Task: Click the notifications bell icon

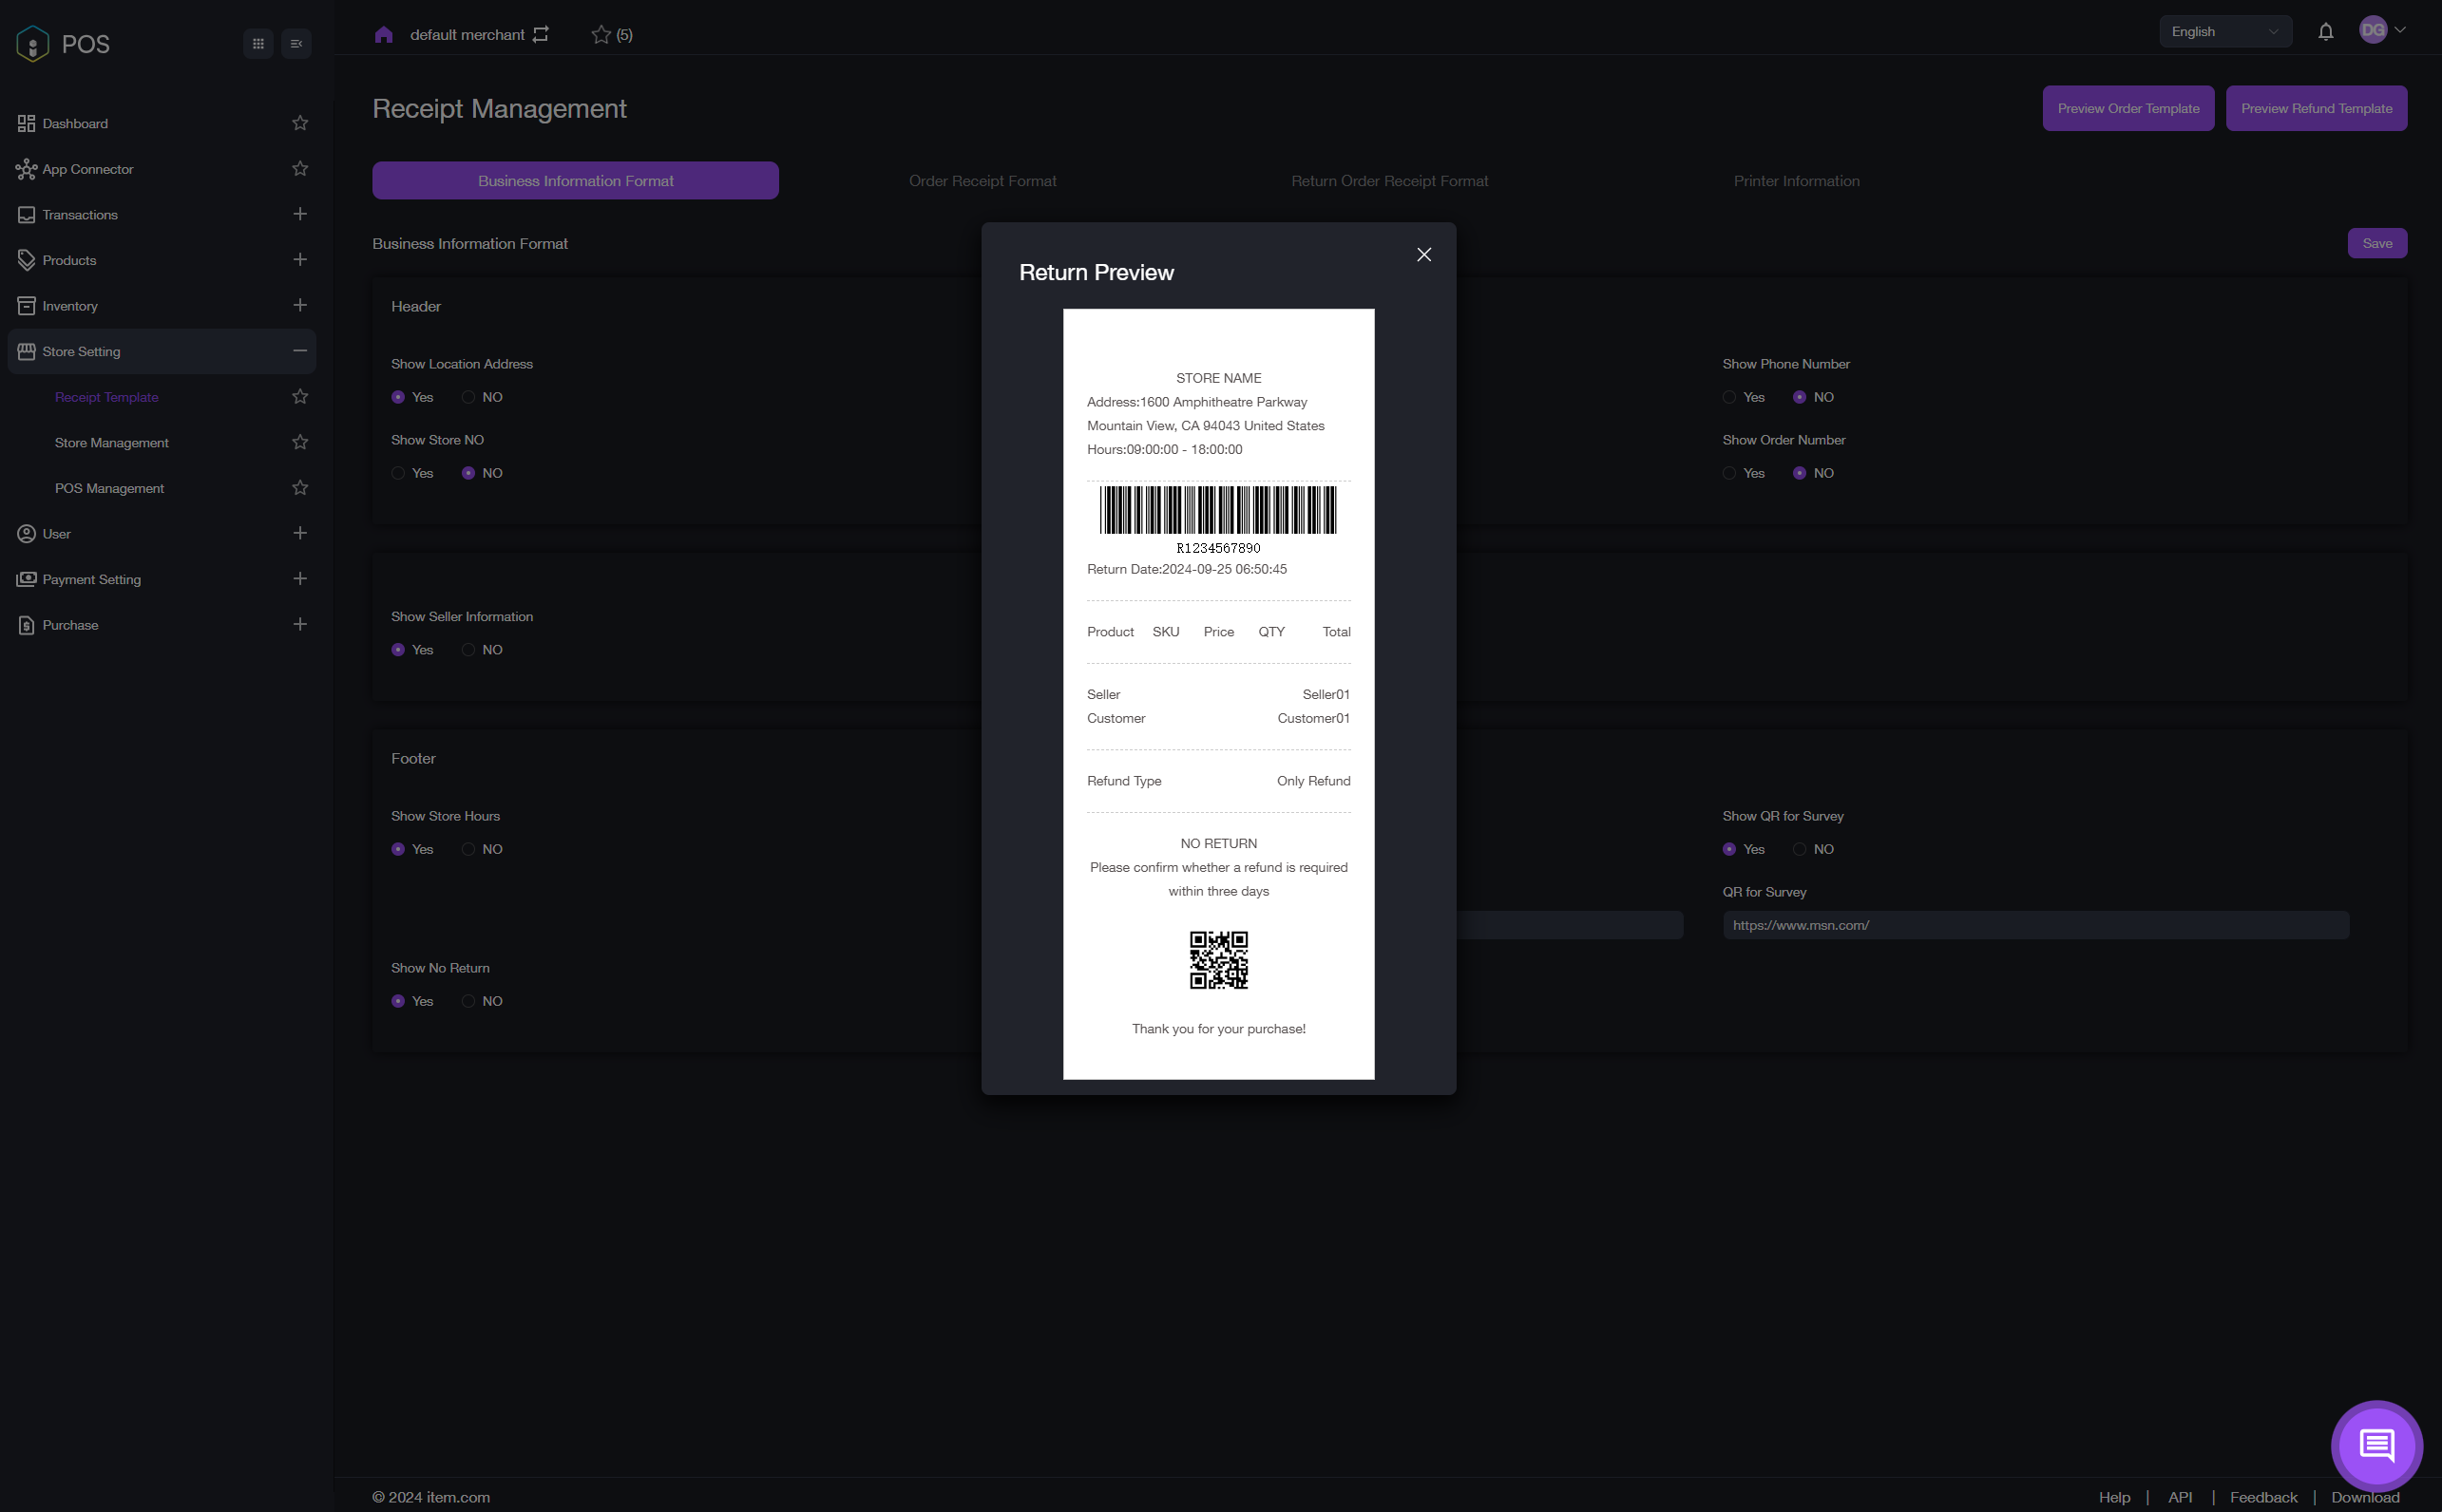Action: pyautogui.click(x=2325, y=31)
